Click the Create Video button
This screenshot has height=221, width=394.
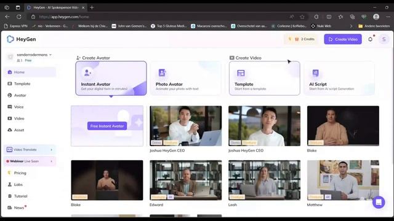343,39
